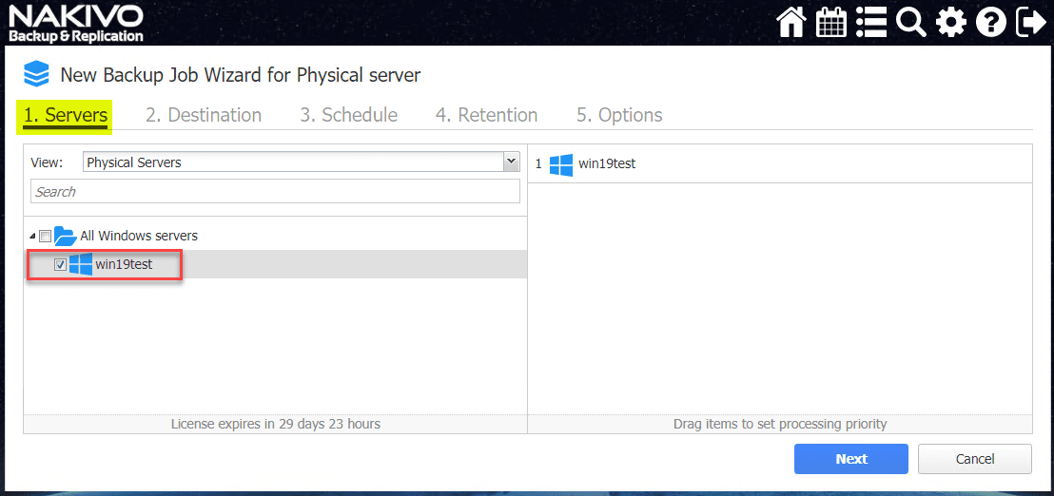The width and height of the screenshot is (1054, 496).
Task: Click the Windows icon in tree row
Action: click(81, 264)
